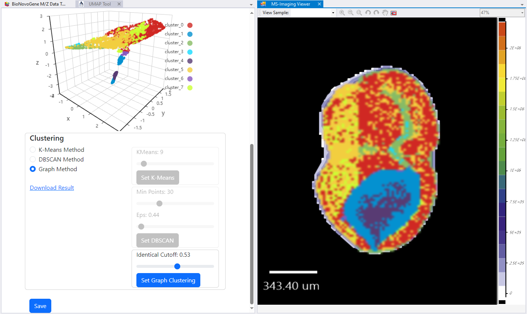Viewport: 527px width, 314px height.
Task: Click the zoom in magnifier icon
Action: (342, 13)
